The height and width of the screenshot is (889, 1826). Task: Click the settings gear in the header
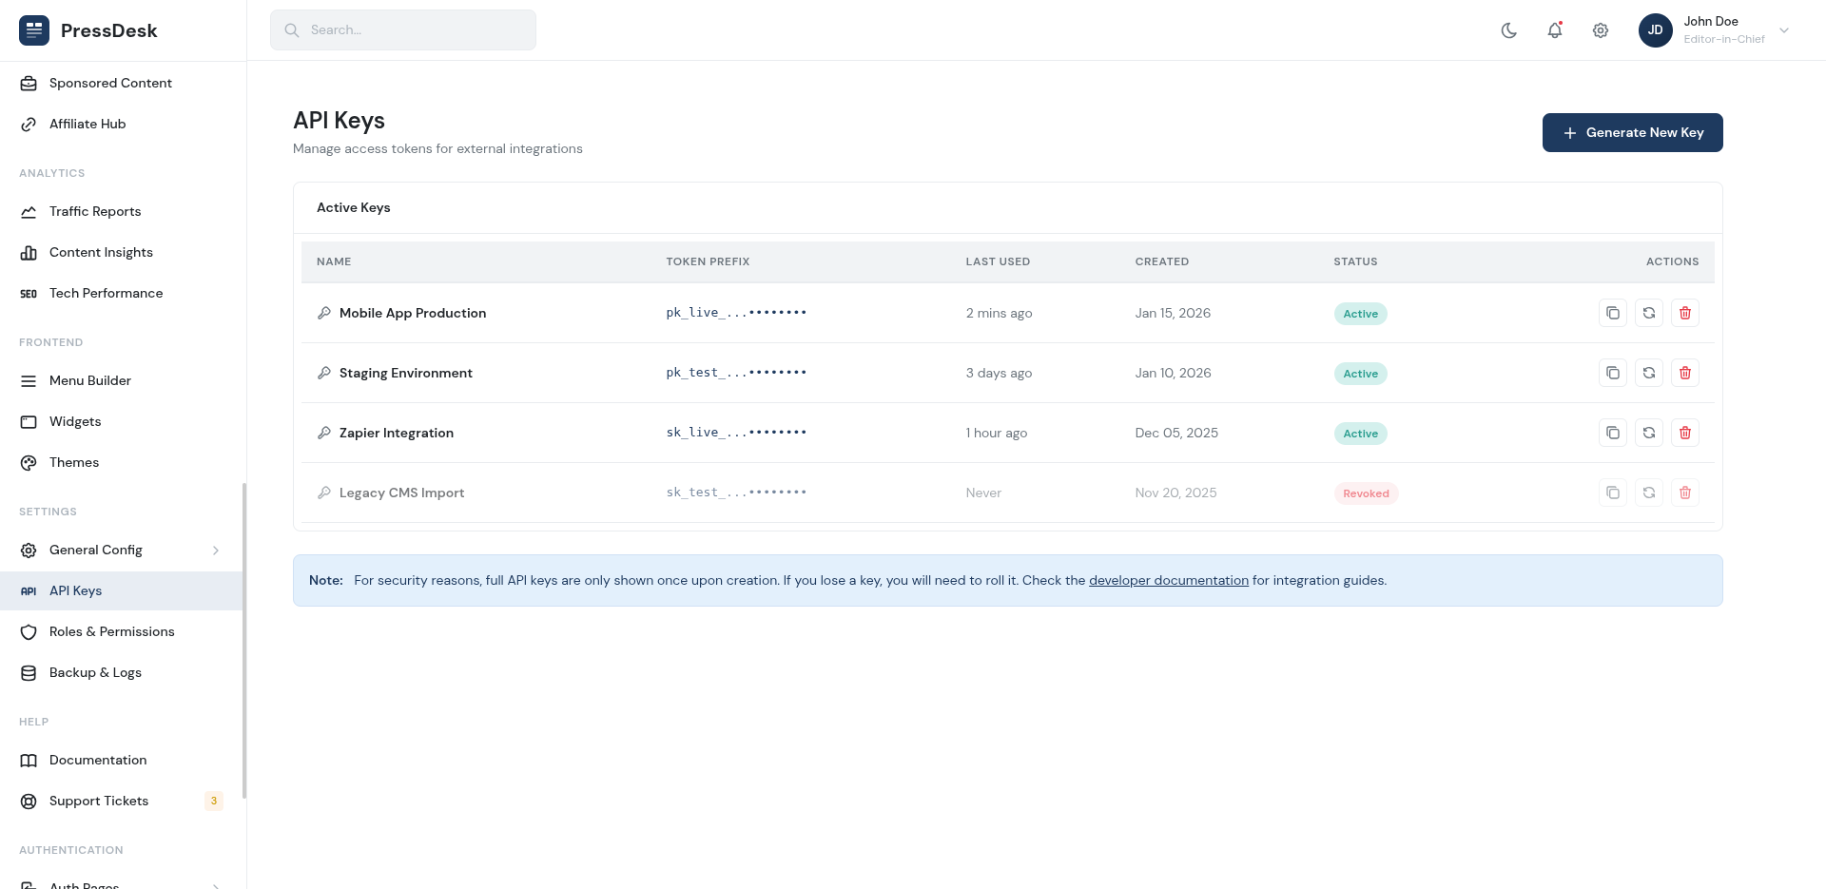[1601, 30]
